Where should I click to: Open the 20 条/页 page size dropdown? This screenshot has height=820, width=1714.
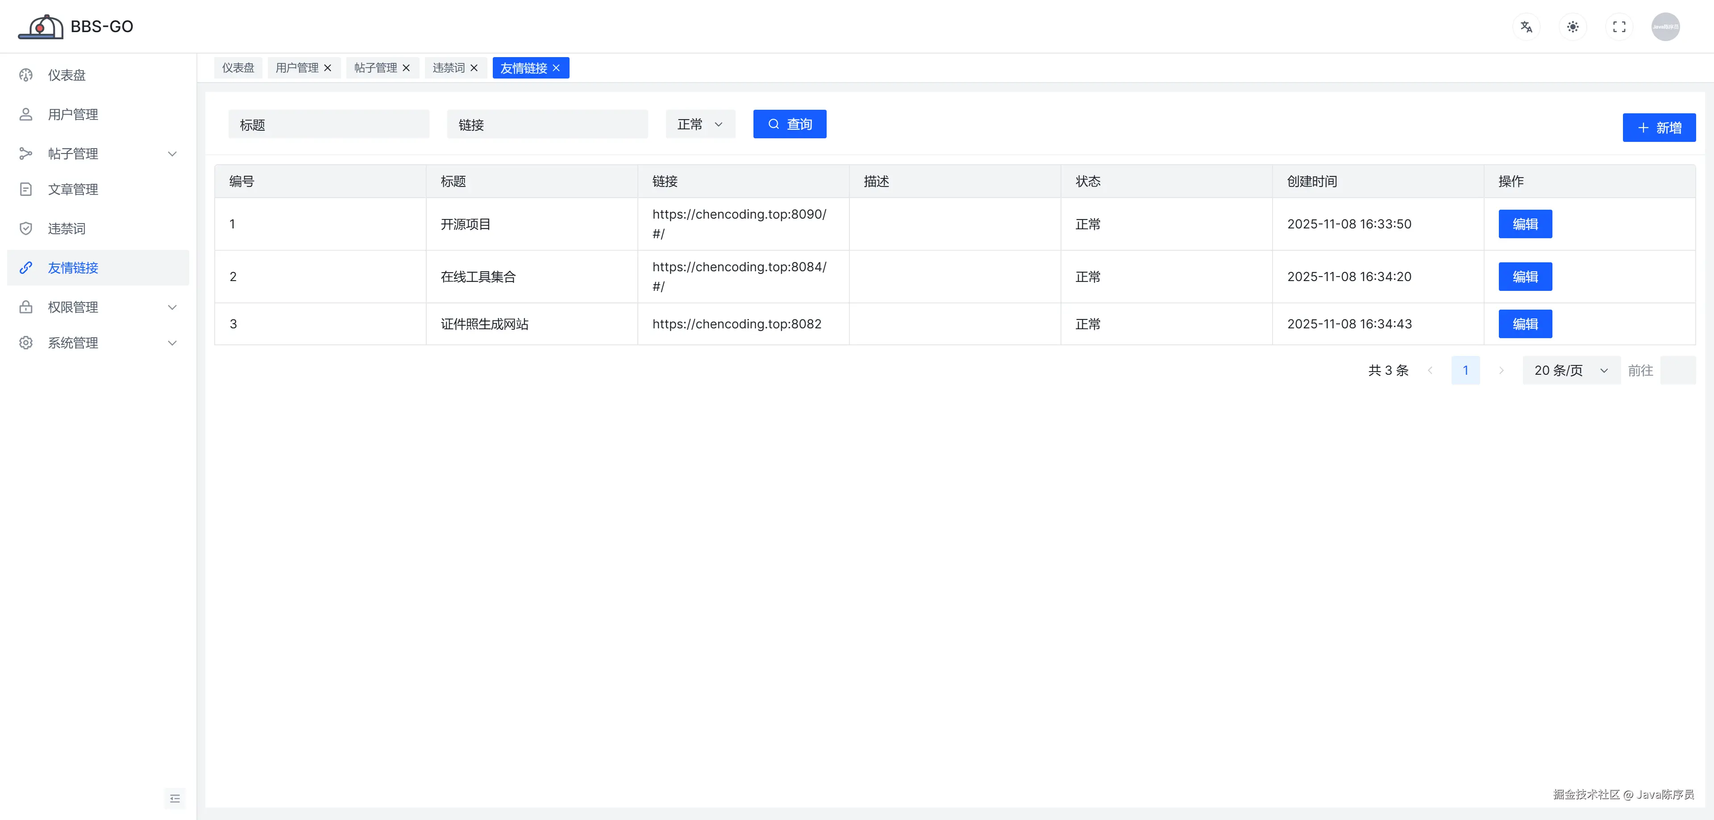1570,370
